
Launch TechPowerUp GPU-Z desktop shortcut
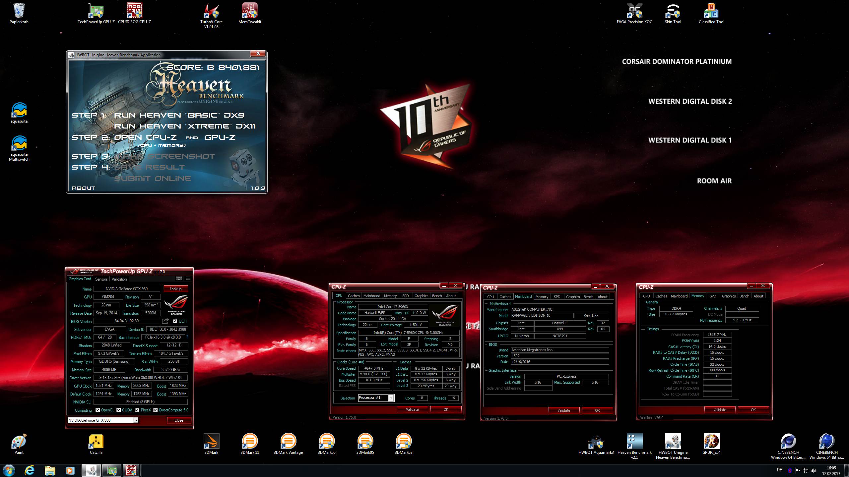coord(96,13)
